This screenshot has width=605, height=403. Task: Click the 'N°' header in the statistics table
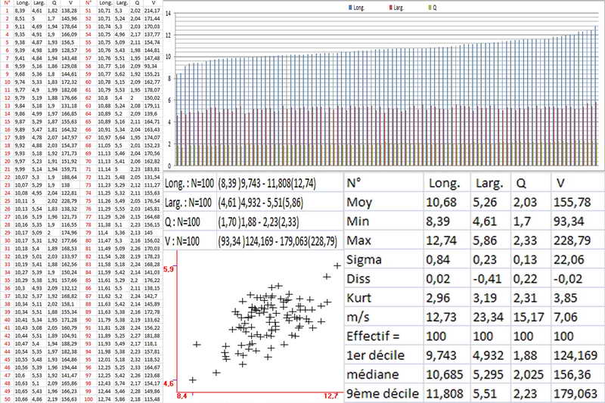pos(355,183)
